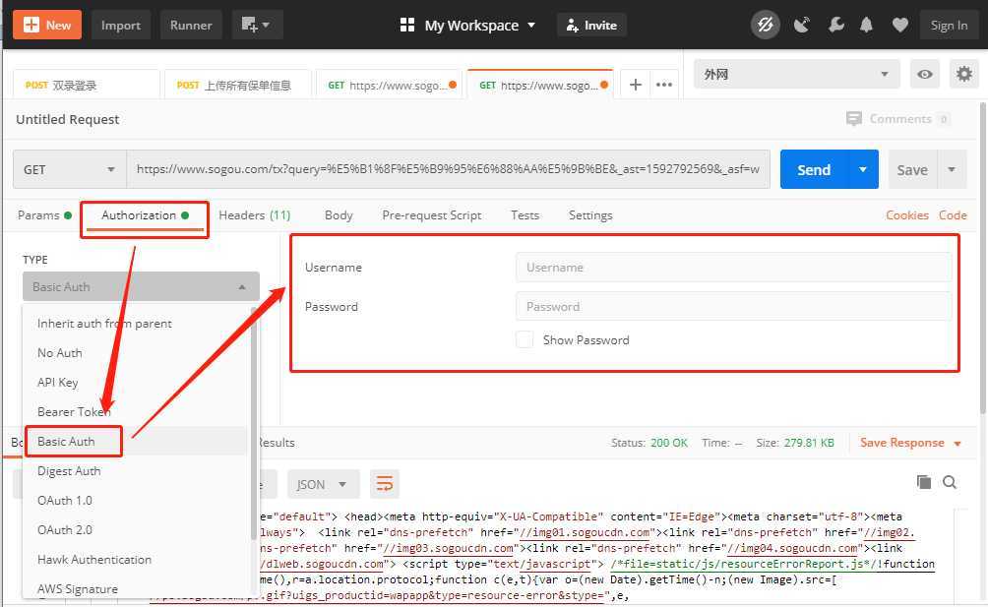
Task: View notifications via the bell icon
Action: point(866,26)
